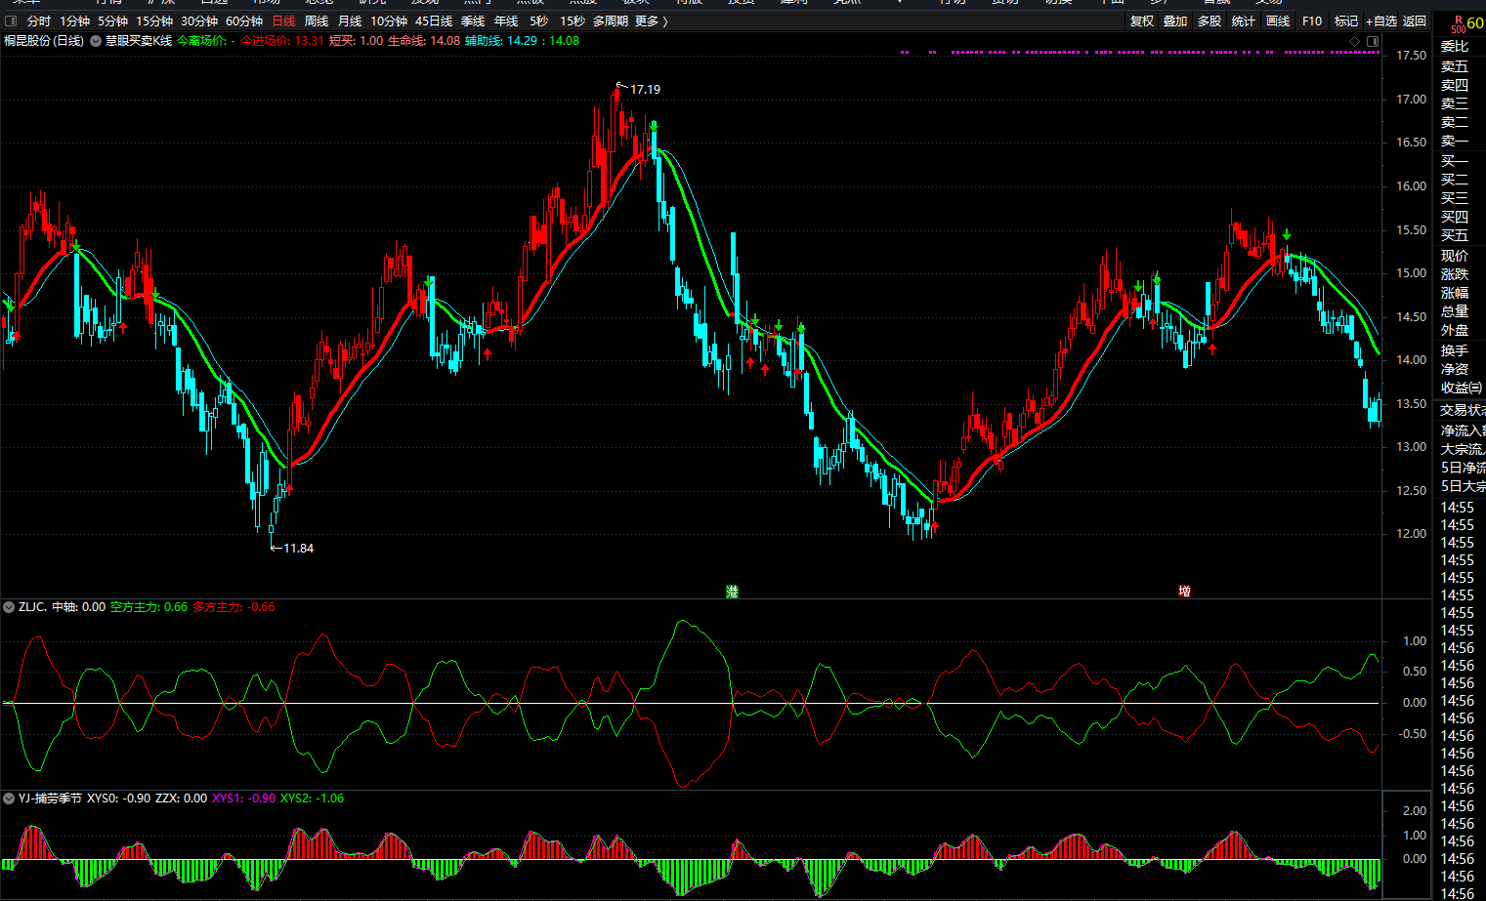The height and width of the screenshot is (901, 1486).
Task: Click the diamond icon above the chart
Action: tap(1354, 41)
